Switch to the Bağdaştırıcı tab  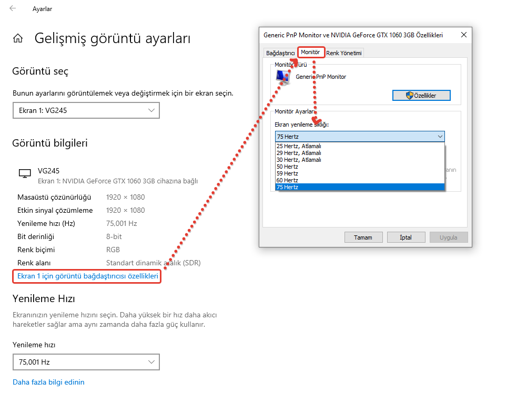(280, 53)
